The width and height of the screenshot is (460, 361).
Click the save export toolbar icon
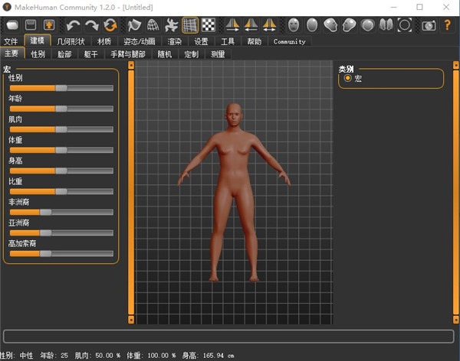pyautogui.click(x=48, y=25)
